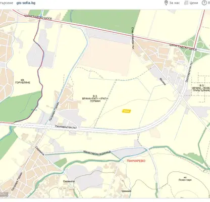Image resolution: width=210 pixels, height=202 pixels.
Task: Select the yellow highlighted parcel on map
Action: 126,111
